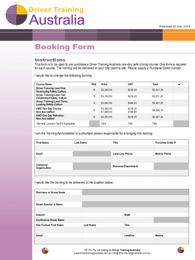Select the Driver Training Level Three tick box
195x260 pixels.
181,103
